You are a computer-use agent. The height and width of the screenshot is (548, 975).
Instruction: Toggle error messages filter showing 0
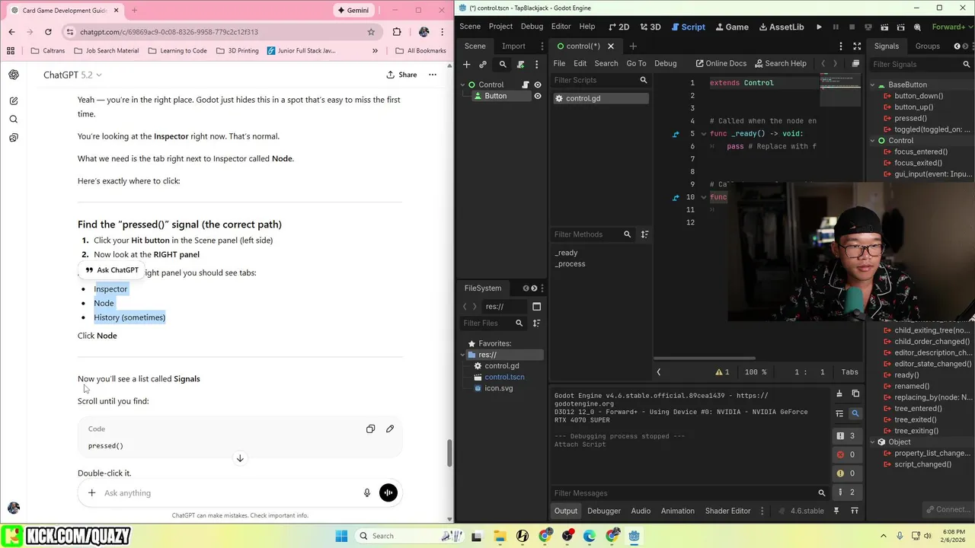pos(846,454)
